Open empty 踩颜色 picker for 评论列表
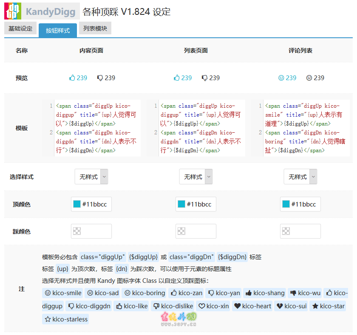Viewport: 357px width, 335px height. [300, 231]
